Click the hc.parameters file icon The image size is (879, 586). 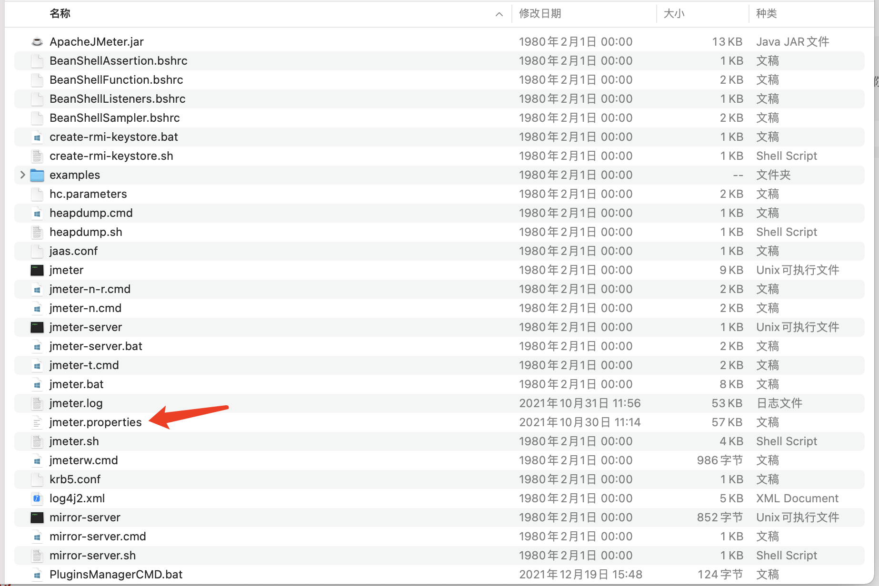pos(37,194)
